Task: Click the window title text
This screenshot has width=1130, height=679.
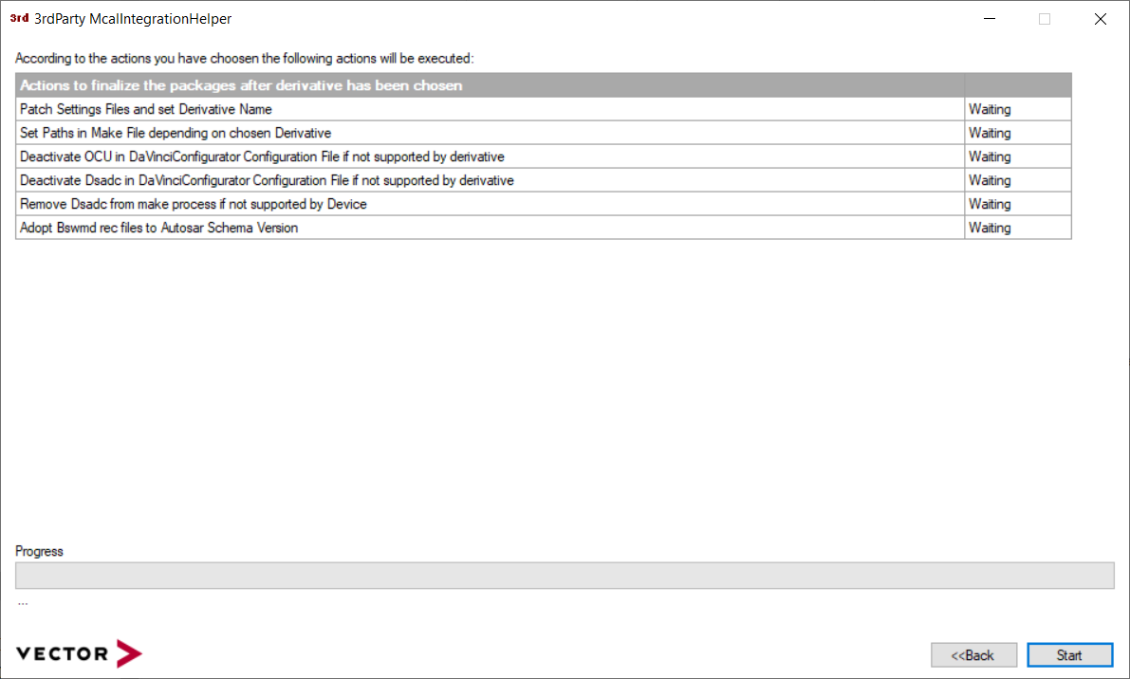Action: point(132,19)
